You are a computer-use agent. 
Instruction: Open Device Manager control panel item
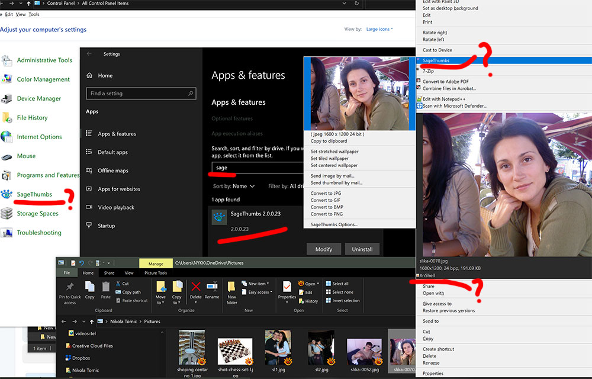(x=38, y=98)
